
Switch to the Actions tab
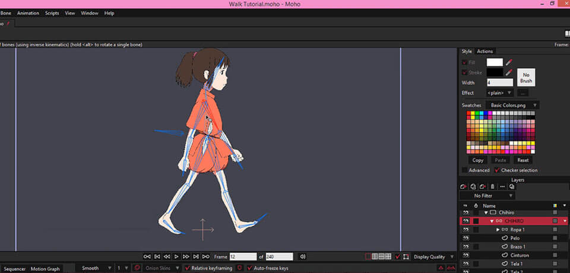click(485, 51)
